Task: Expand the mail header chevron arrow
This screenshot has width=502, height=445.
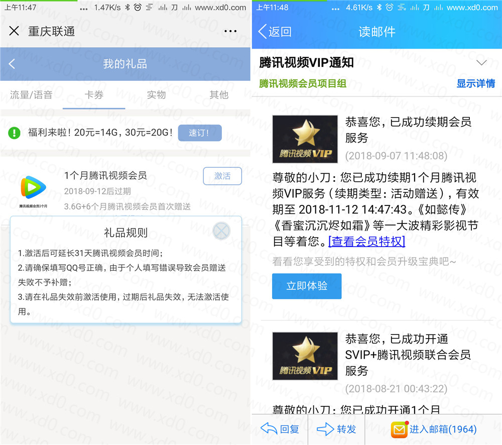Action: point(481,63)
